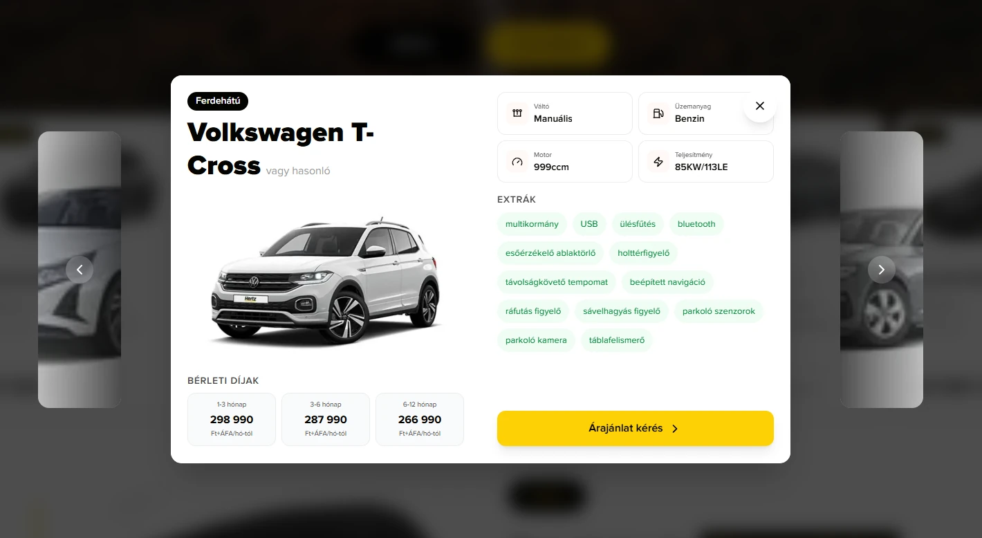Go to next car with right arrow
This screenshot has width=982, height=538.
tap(882, 270)
